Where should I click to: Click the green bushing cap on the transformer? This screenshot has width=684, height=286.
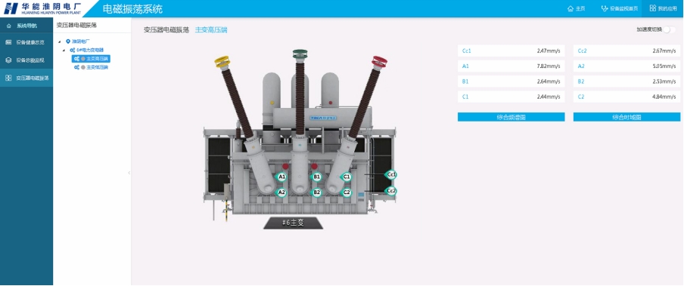pos(300,54)
